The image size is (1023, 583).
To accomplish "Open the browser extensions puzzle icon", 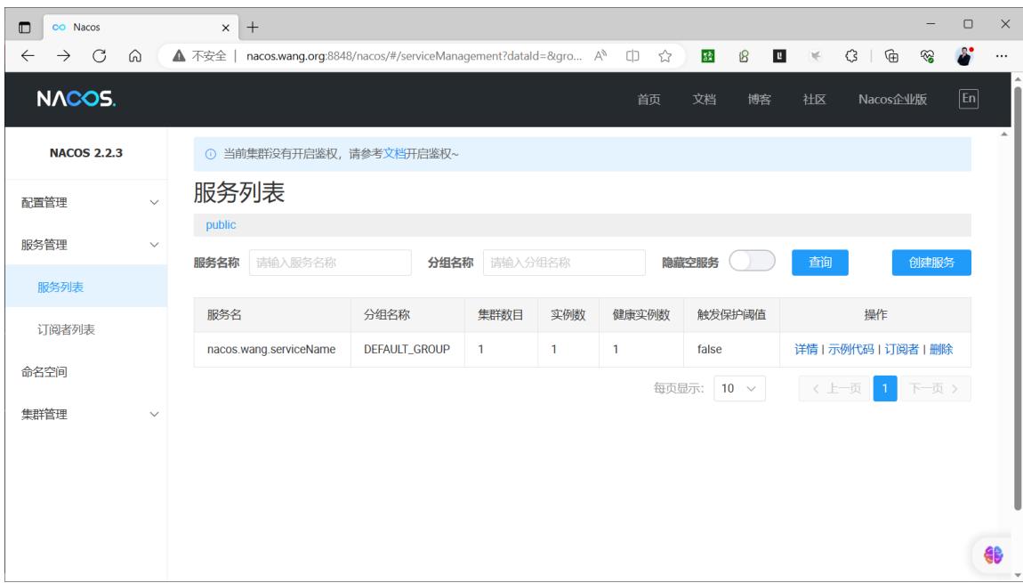I will (850, 56).
